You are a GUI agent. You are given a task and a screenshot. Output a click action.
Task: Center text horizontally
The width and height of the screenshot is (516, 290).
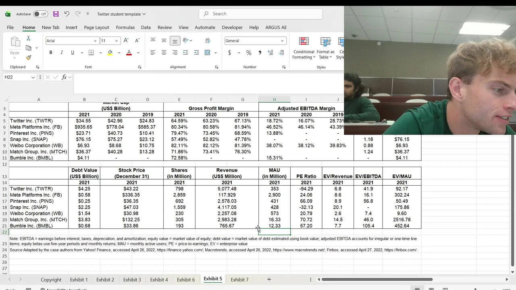click(x=164, y=53)
